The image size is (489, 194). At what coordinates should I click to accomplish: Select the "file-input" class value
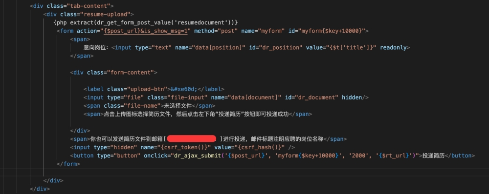coord(188,97)
